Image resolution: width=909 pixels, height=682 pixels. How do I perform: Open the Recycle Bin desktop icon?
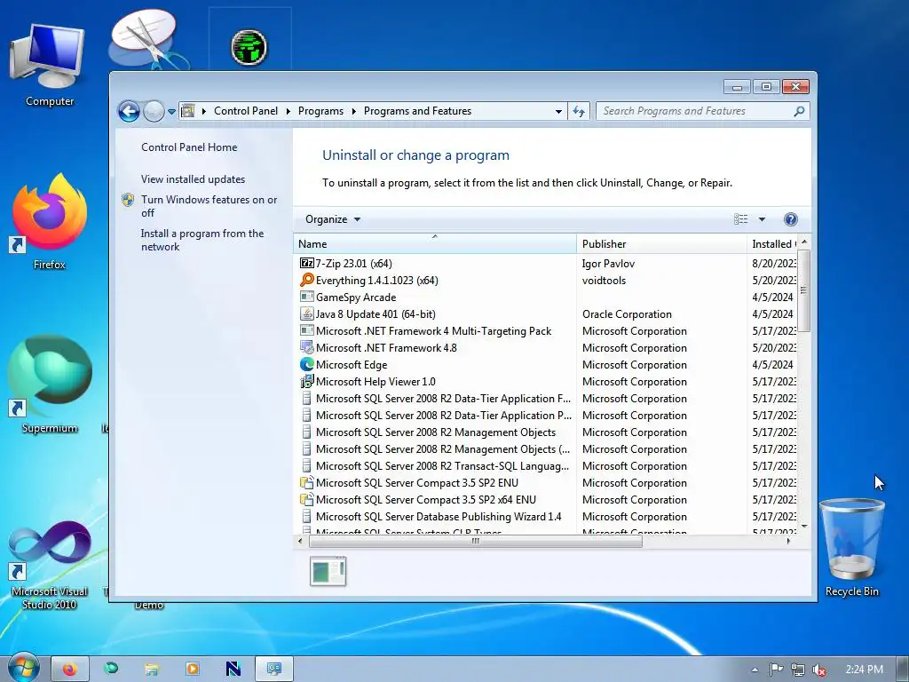851,548
